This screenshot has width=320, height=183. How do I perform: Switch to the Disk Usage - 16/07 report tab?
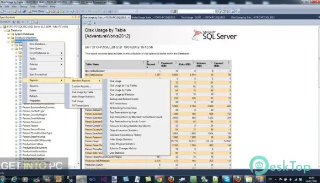(203, 17)
